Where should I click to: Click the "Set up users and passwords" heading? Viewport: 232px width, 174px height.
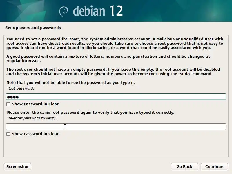tap(33, 28)
